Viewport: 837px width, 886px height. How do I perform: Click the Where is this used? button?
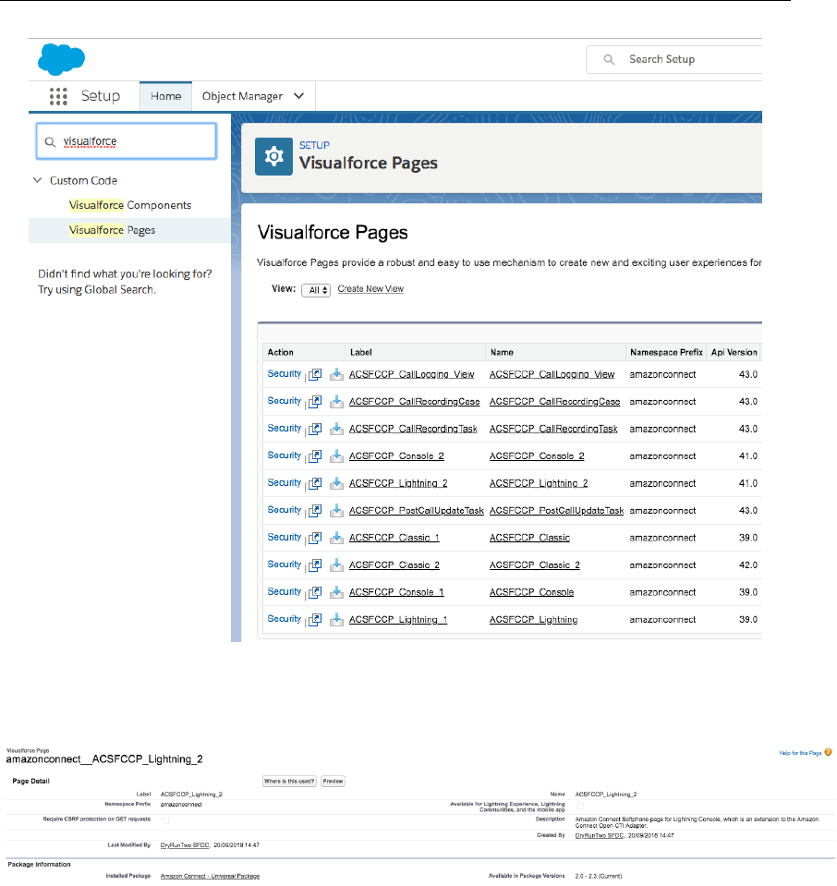pos(289,781)
